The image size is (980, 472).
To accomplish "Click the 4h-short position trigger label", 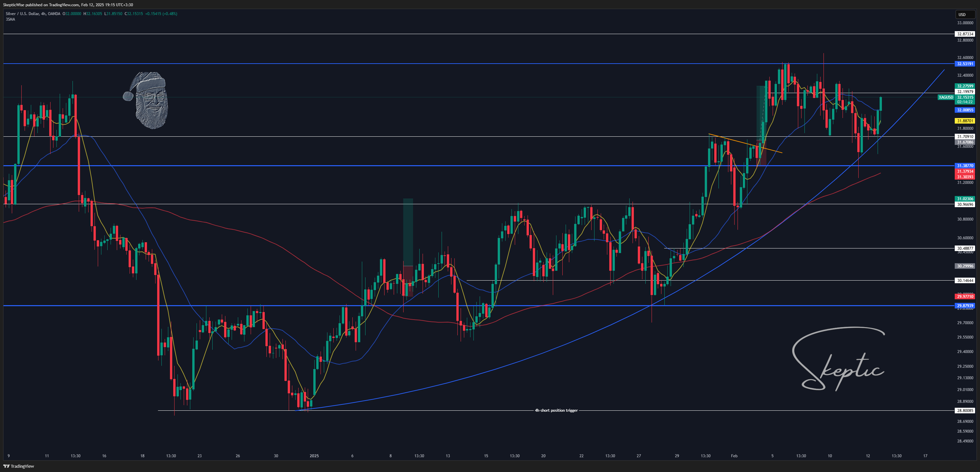I will (556, 410).
